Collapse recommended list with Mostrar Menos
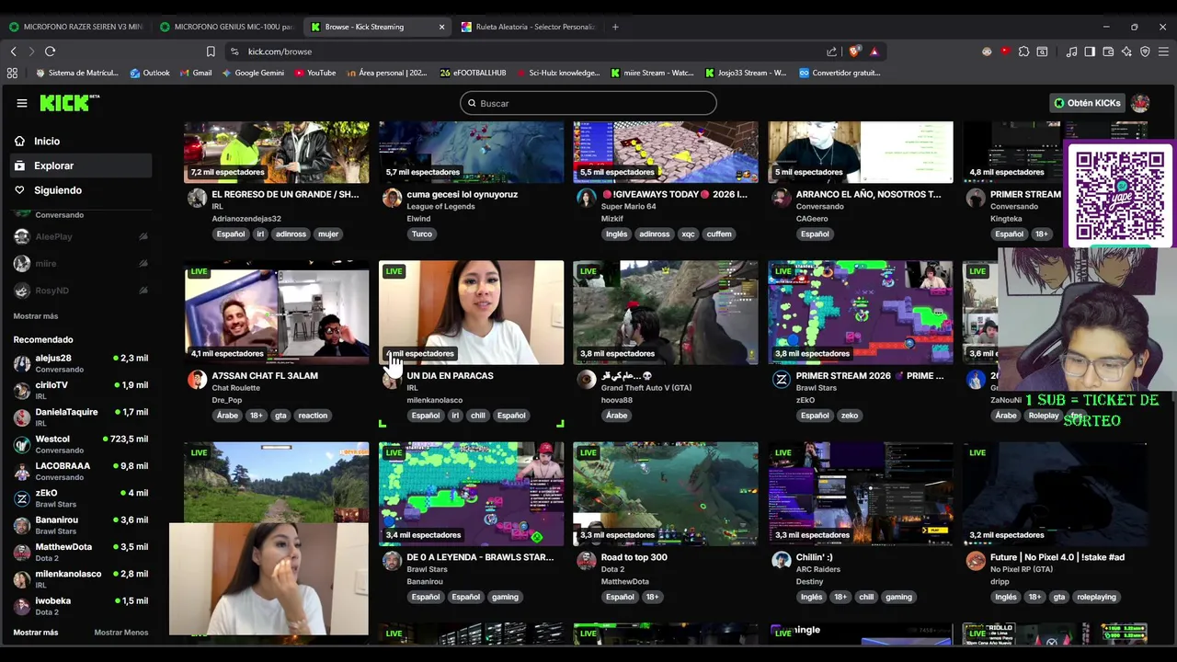 121,633
